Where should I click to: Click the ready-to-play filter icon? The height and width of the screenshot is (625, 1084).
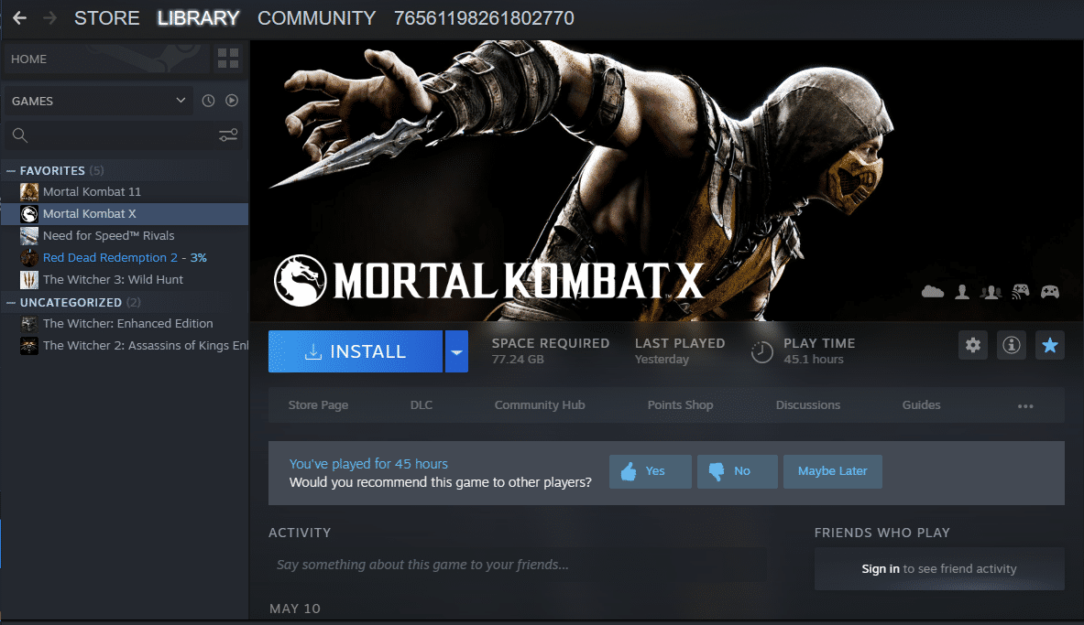pyautogui.click(x=232, y=101)
